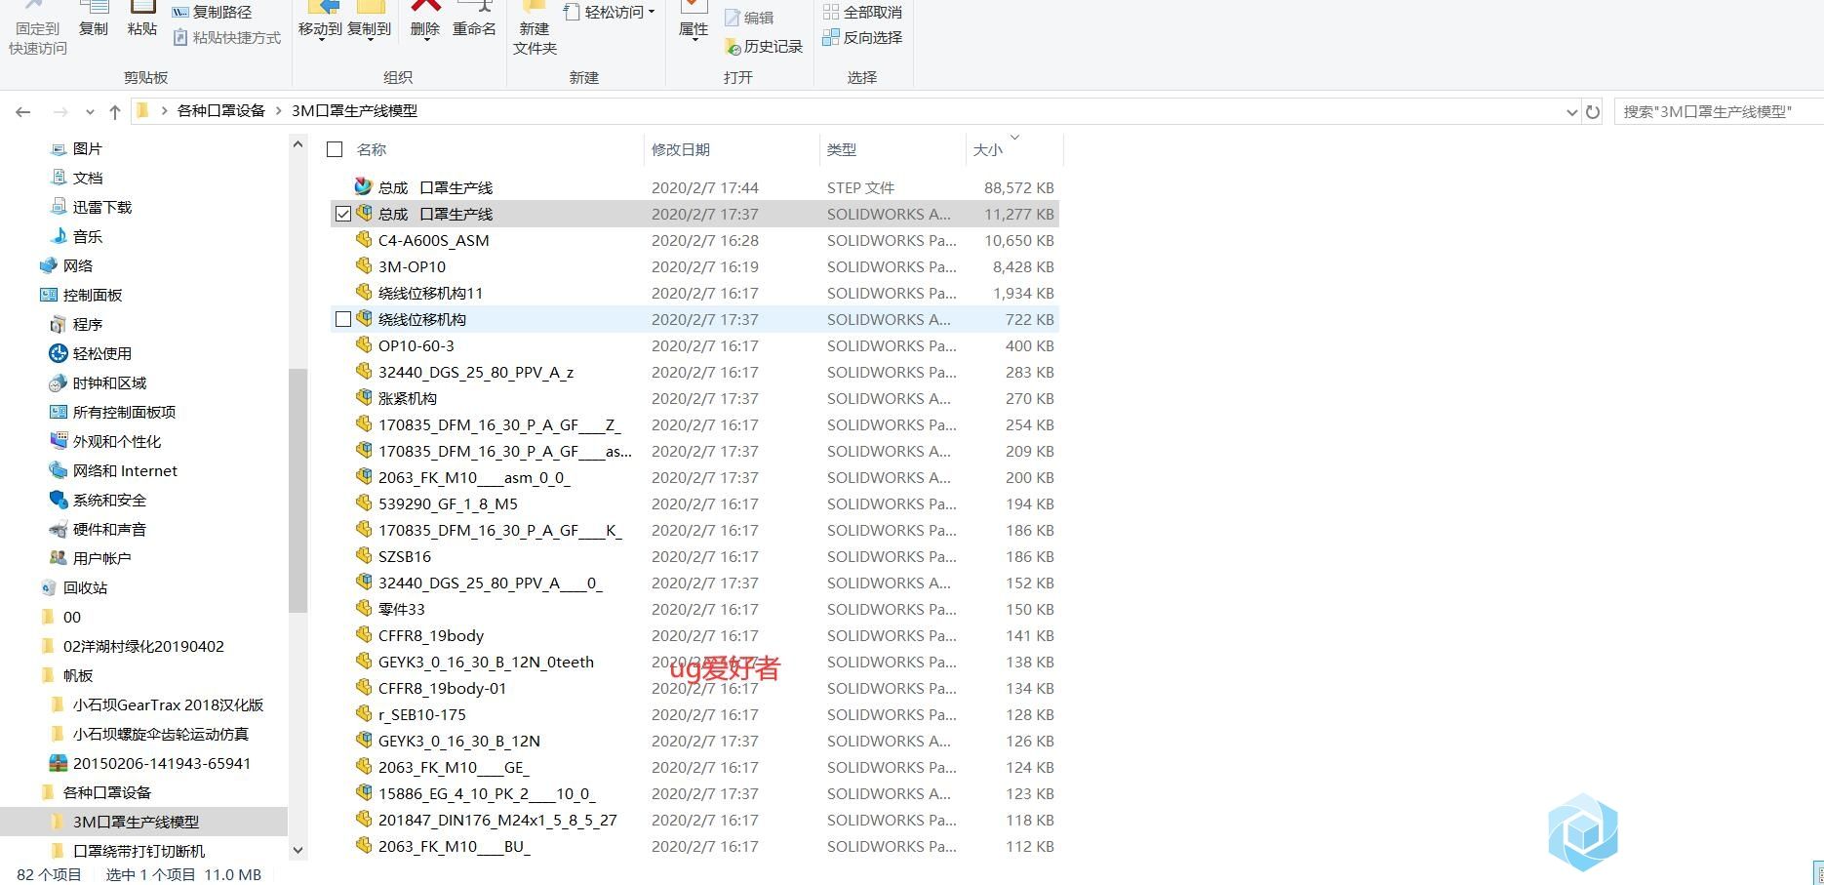The image size is (1824, 885).
Task: Click the search box for 3M口罩生产线模型
Action: coord(1717,111)
